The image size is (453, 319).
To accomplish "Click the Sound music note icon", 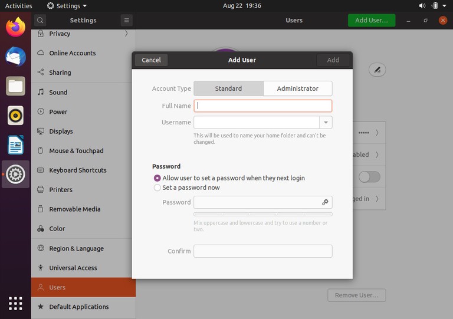I will [41, 92].
